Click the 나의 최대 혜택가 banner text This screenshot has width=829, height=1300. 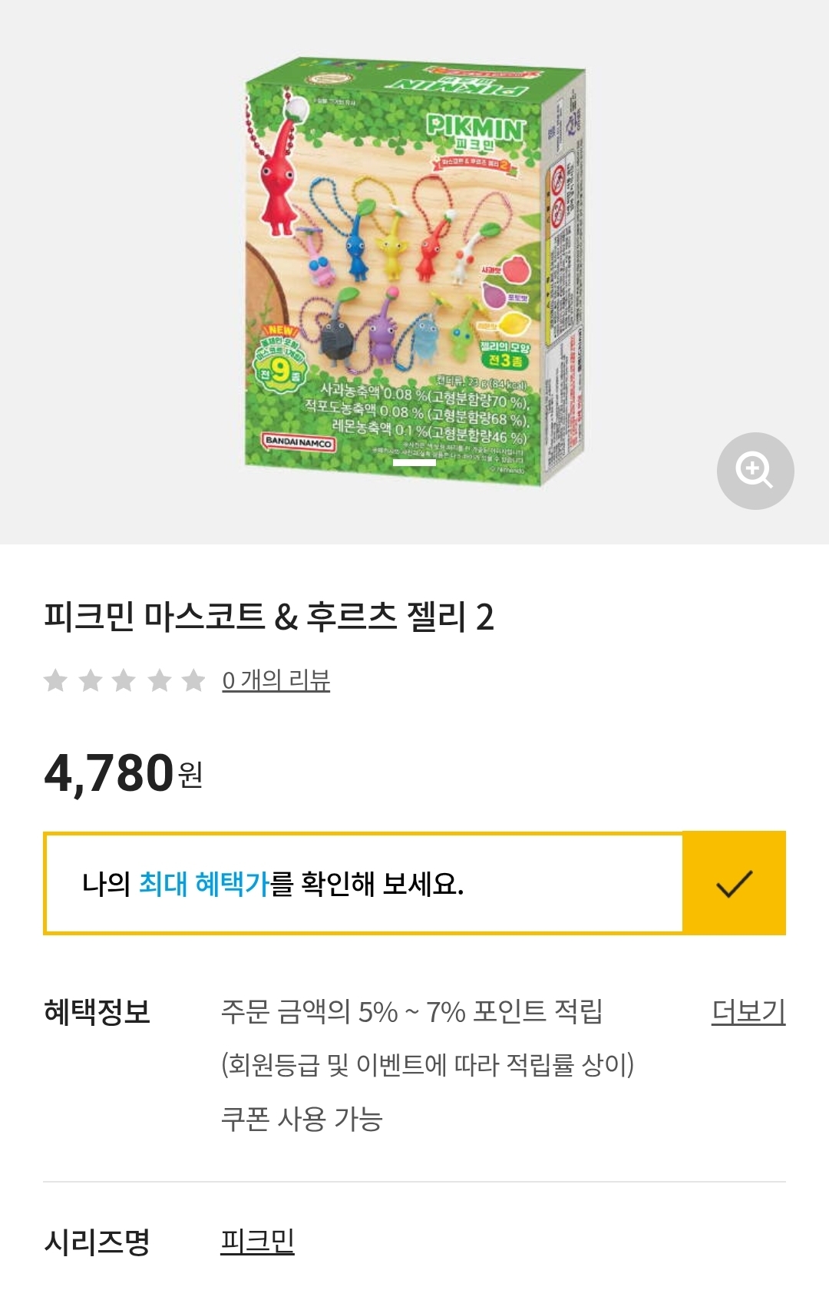click(272, 884)
